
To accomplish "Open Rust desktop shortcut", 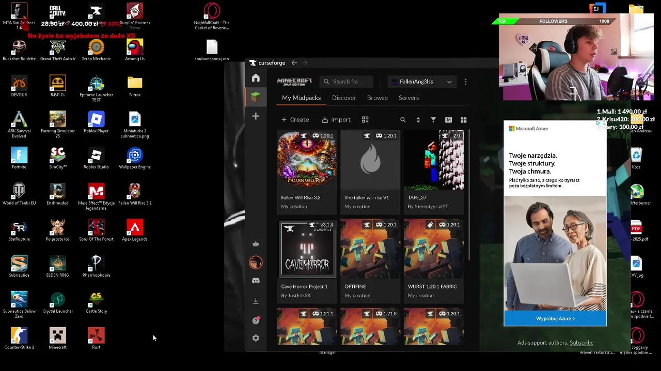I will pyautogui.click(x=96, y=339).
